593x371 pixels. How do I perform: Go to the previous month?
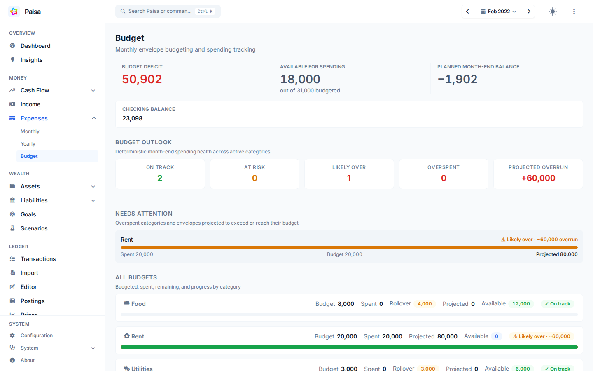click(x=468, y=12)
